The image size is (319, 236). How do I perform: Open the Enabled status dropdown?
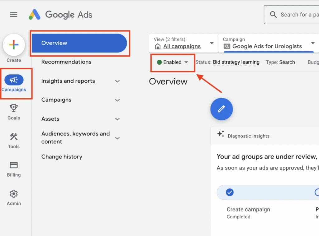(173, 62)
